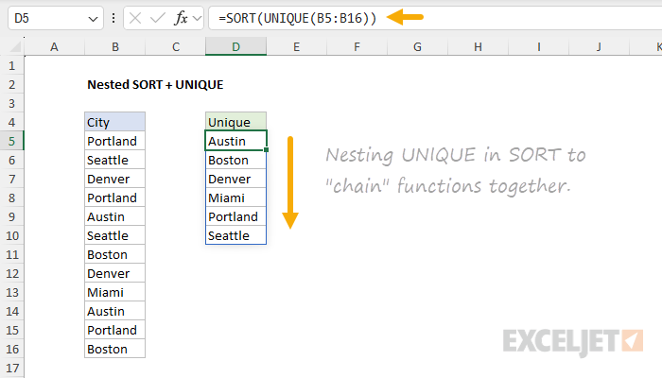Select row 5 header
Screen dimensions: 662x378
[11, 142]
